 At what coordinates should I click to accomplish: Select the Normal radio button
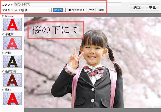pos(3,16)
